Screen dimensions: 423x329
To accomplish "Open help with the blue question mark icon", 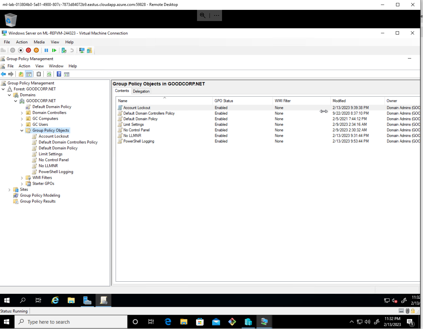I will [59, 74].
